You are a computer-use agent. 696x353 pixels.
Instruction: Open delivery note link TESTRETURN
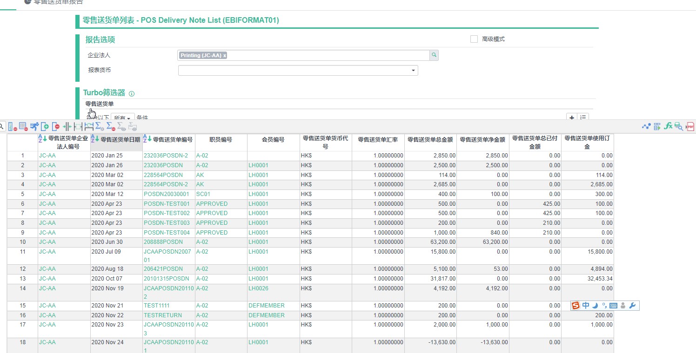tap(163, 315)
